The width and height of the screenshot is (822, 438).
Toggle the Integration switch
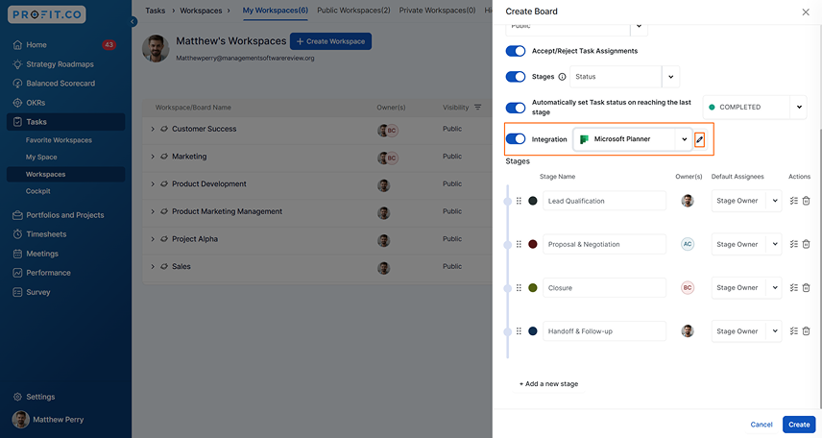click(x=516, y=139)
